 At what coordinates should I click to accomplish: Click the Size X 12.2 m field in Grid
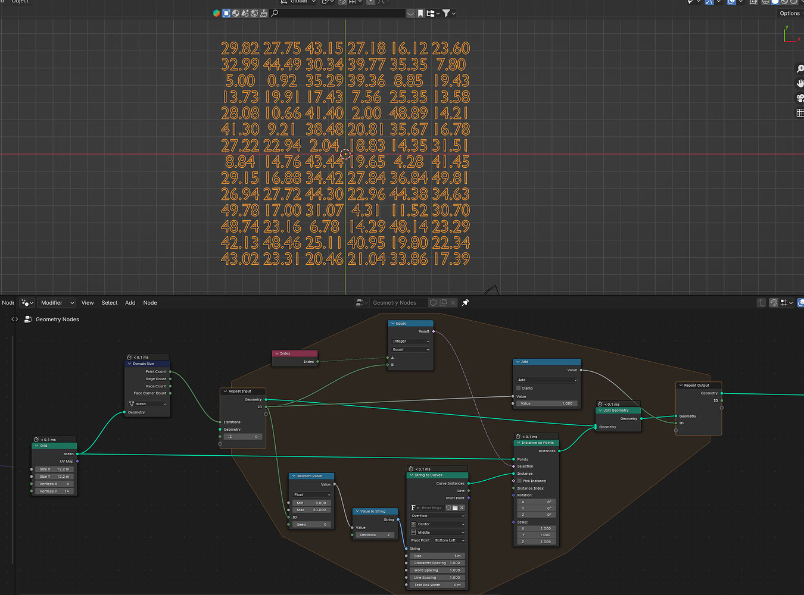(54, 469)
